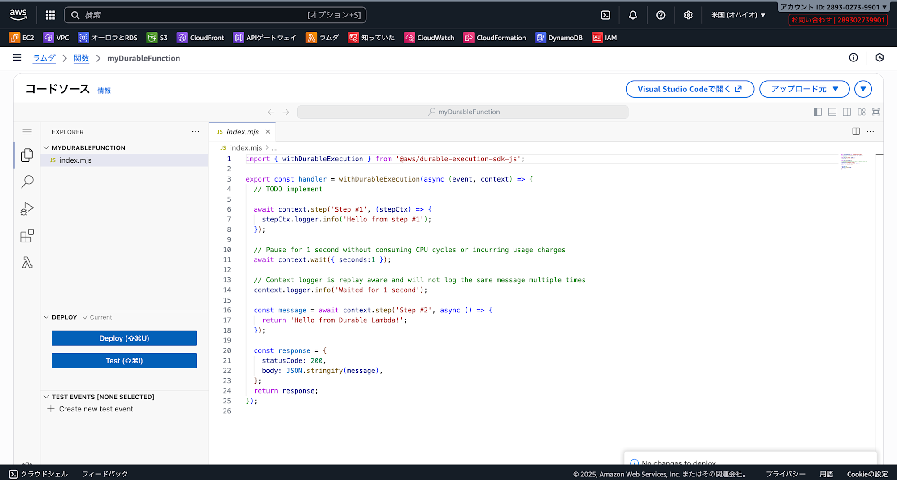Open the Search view in the sidebar
The image size is (897, 480).
pyautogui.click(x=27, y=182)
